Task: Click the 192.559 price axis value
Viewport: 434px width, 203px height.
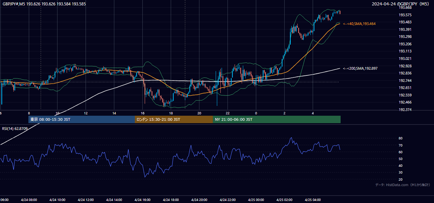Action: pos(405,95)
